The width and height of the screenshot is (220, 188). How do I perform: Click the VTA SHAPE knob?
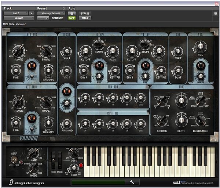[201, 76]
